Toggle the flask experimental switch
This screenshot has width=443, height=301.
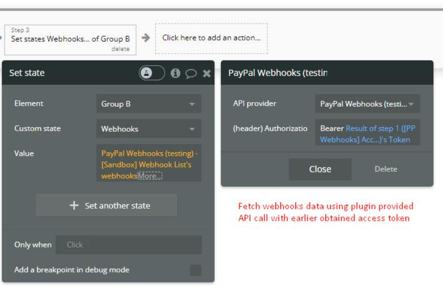coord(152,73)
